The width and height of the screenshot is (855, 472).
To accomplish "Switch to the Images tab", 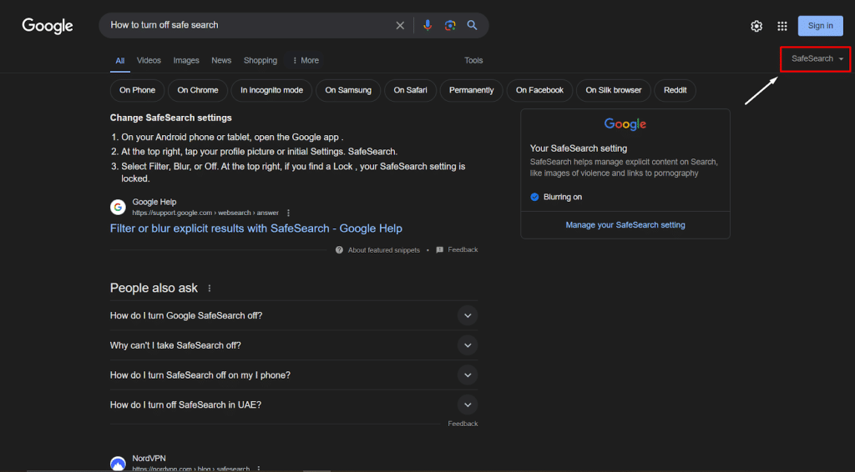I will pos(186,60).
